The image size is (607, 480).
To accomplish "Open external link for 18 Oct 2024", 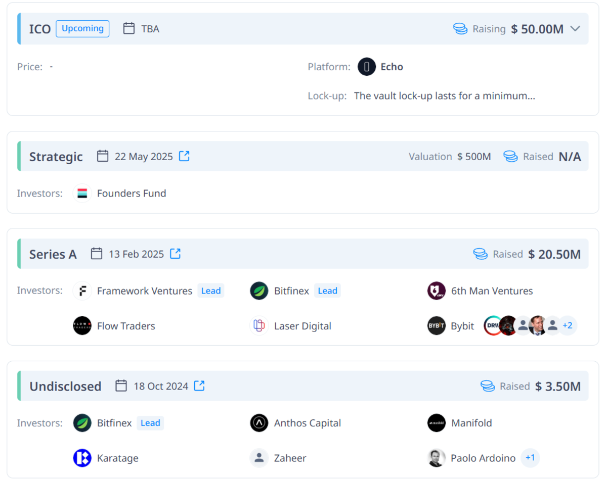I will (200, 386).
